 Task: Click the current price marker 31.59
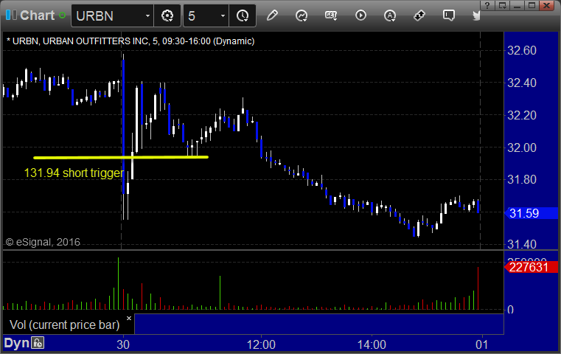532,213
